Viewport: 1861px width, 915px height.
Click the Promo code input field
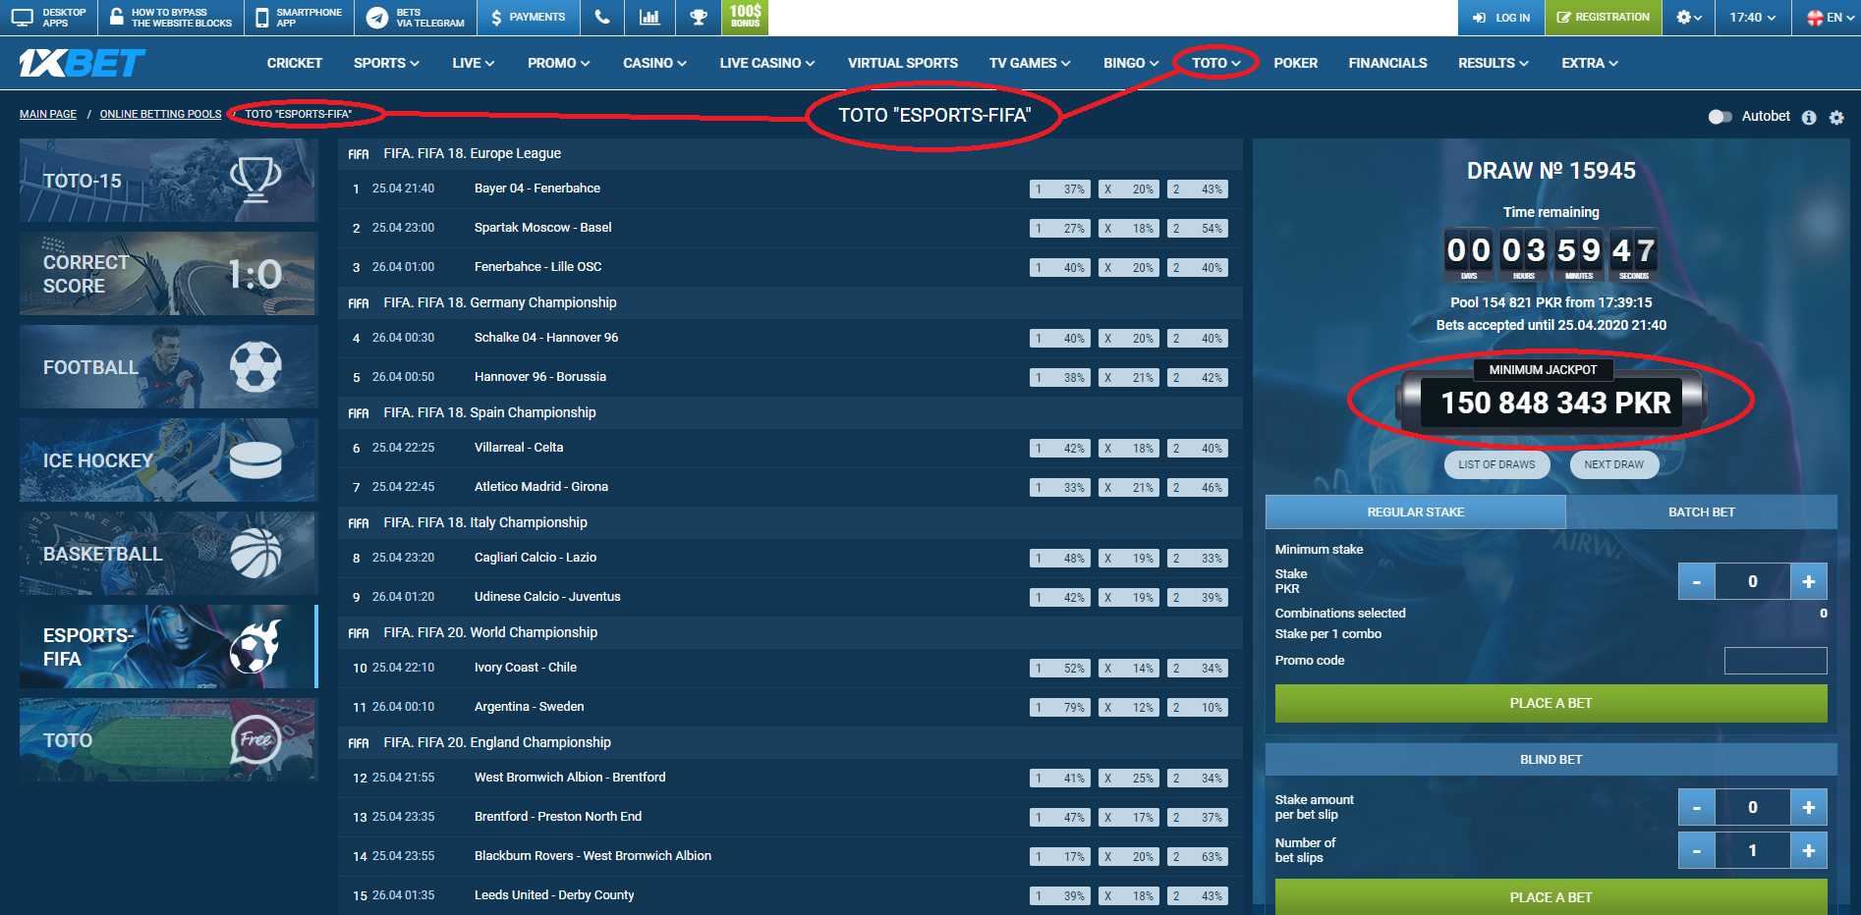[1776, 661]
